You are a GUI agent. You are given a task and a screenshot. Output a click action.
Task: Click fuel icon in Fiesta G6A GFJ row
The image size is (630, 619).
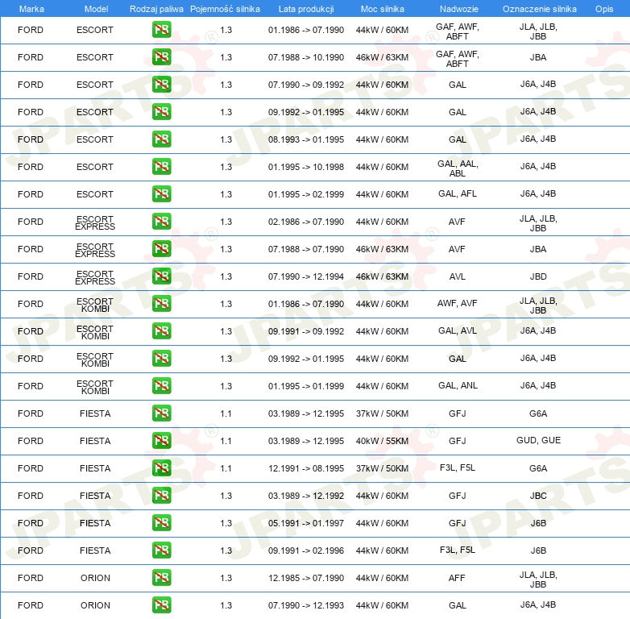(x=161, y=413)
